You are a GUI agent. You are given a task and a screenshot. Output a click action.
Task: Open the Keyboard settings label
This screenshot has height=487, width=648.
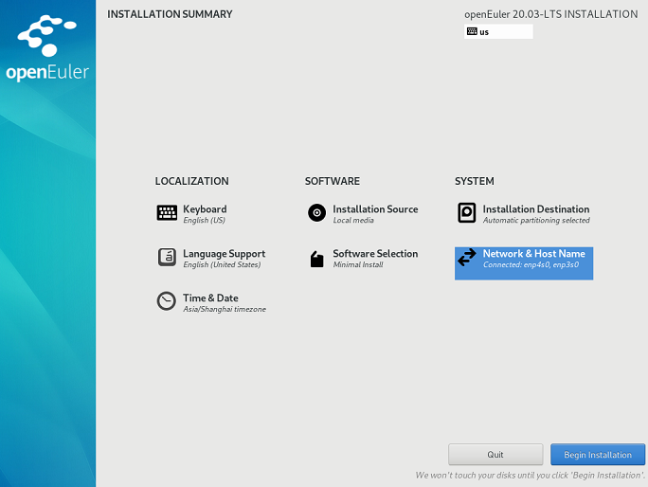205,209
